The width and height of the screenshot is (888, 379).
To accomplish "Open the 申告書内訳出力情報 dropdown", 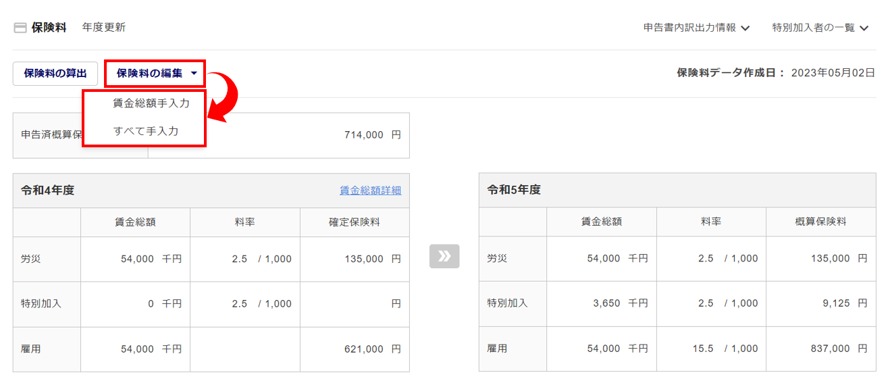I will 697,28.
